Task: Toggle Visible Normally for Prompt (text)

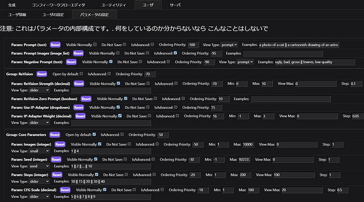Action: coord(95,45)
